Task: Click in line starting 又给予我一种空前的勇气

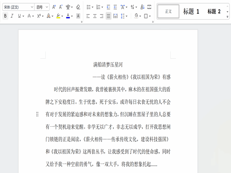Action: click(101, 164)
